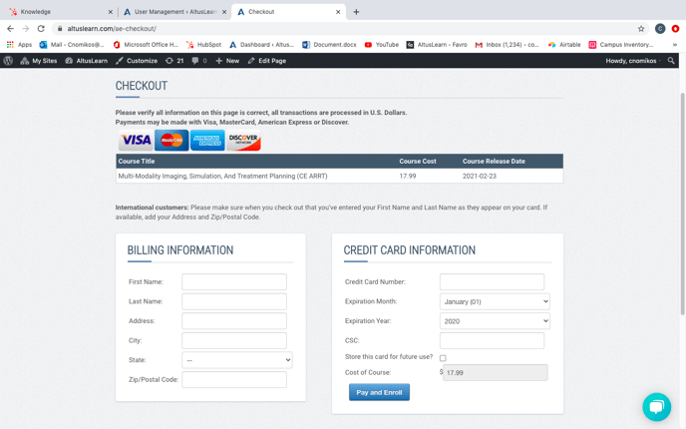Open the Mail - Cnomikos bookmark

[x=72, y=45]
